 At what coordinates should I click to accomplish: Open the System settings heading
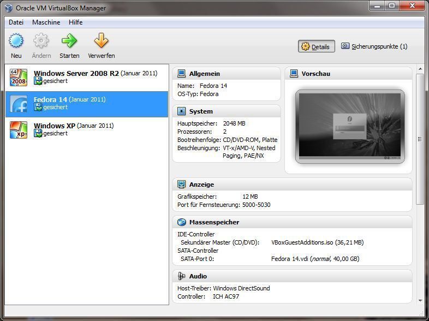[x=201, y=111]
